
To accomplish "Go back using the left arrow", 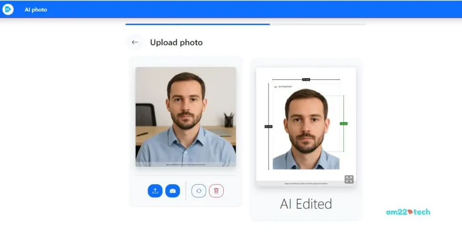I will tap(135, 42).
